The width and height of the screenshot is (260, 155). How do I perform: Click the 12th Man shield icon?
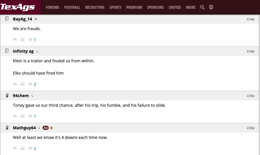point(211,7)
